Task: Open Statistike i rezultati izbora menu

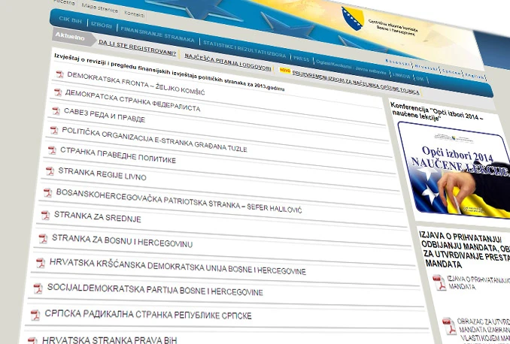Action: tap(244, 49)
